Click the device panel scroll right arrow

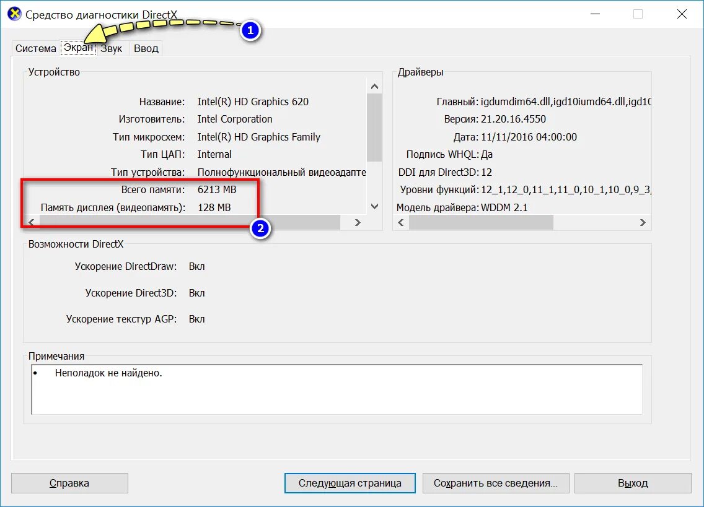tap(358, 222)
